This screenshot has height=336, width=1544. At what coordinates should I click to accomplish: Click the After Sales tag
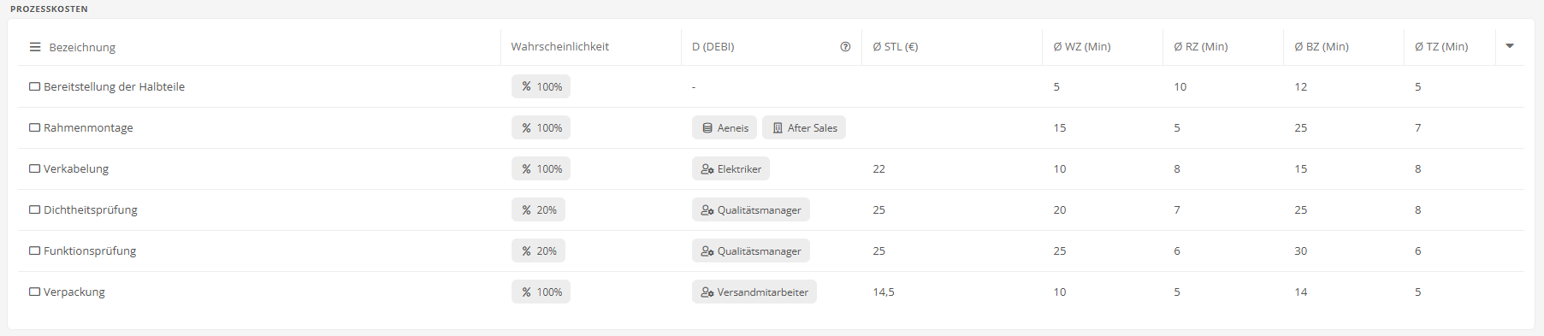point(804,127)
